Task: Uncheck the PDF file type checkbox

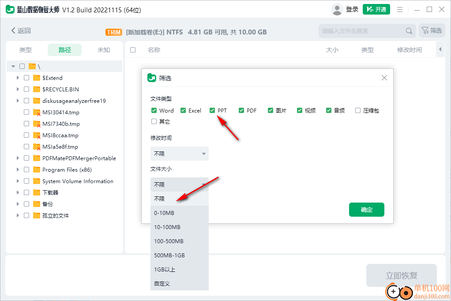Action: point(241,110)
